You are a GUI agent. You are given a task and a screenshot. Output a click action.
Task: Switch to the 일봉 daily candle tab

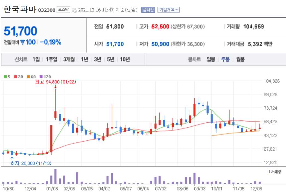point(210,60)
